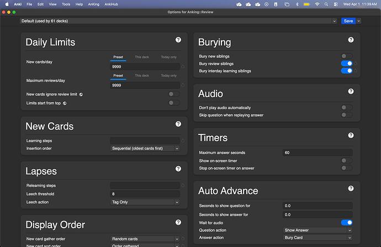Select This deck tab for Maximum reviews/day
381x247 pixels.
[142, 76]
